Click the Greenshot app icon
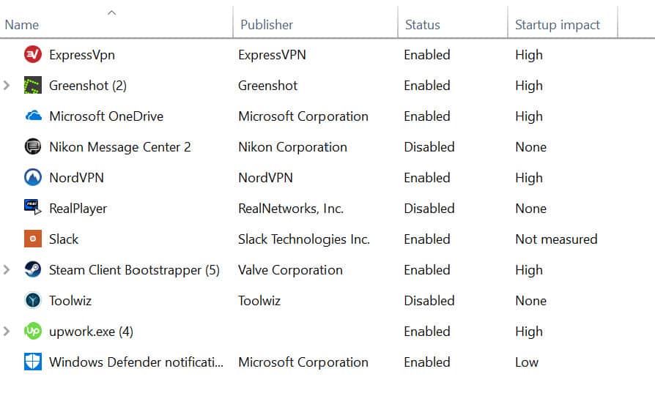The image size is (655, 415). (32, 85)
